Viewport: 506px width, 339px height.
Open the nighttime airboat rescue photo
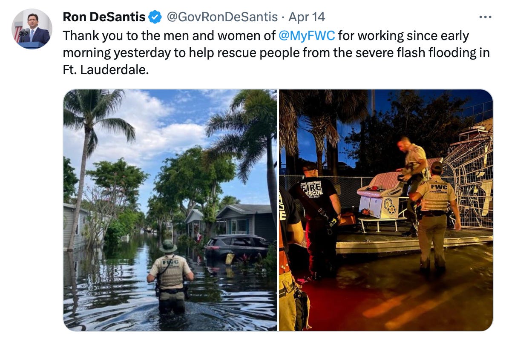pos(385,210)
